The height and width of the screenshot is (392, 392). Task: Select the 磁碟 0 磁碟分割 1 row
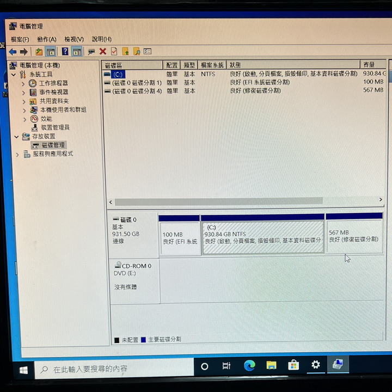(x=244, y=82)
